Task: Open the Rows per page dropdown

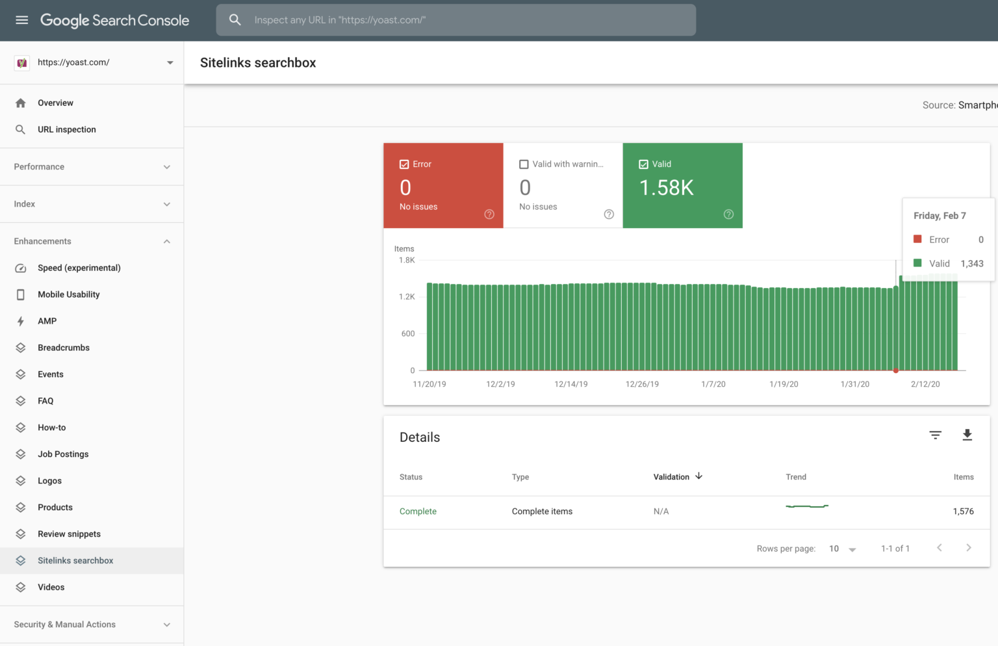Action: 843,549
